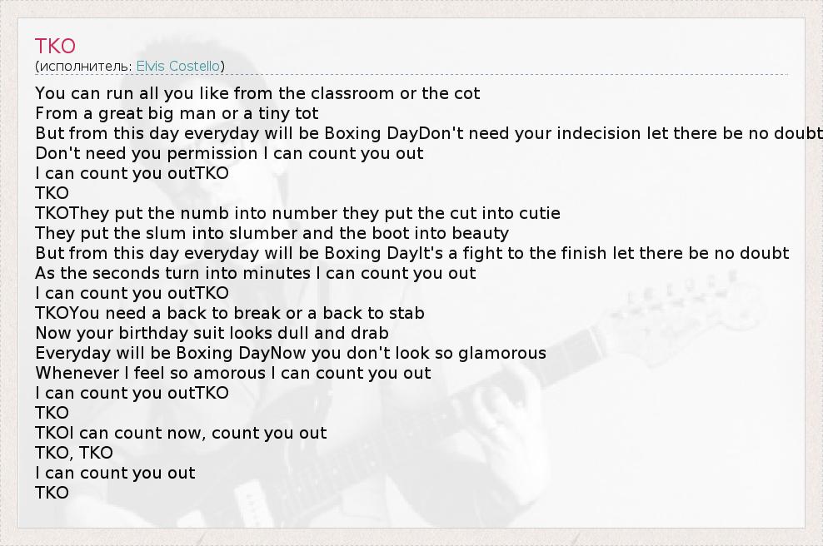Open the Elvis Costello artist link
Viewport: 823px width, 546px height.
(x=178, y=66)
